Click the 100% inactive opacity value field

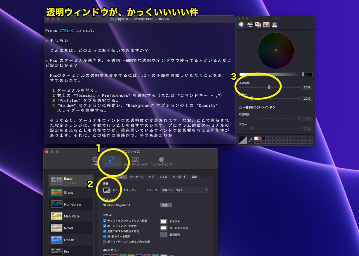(x=307, y=119)
